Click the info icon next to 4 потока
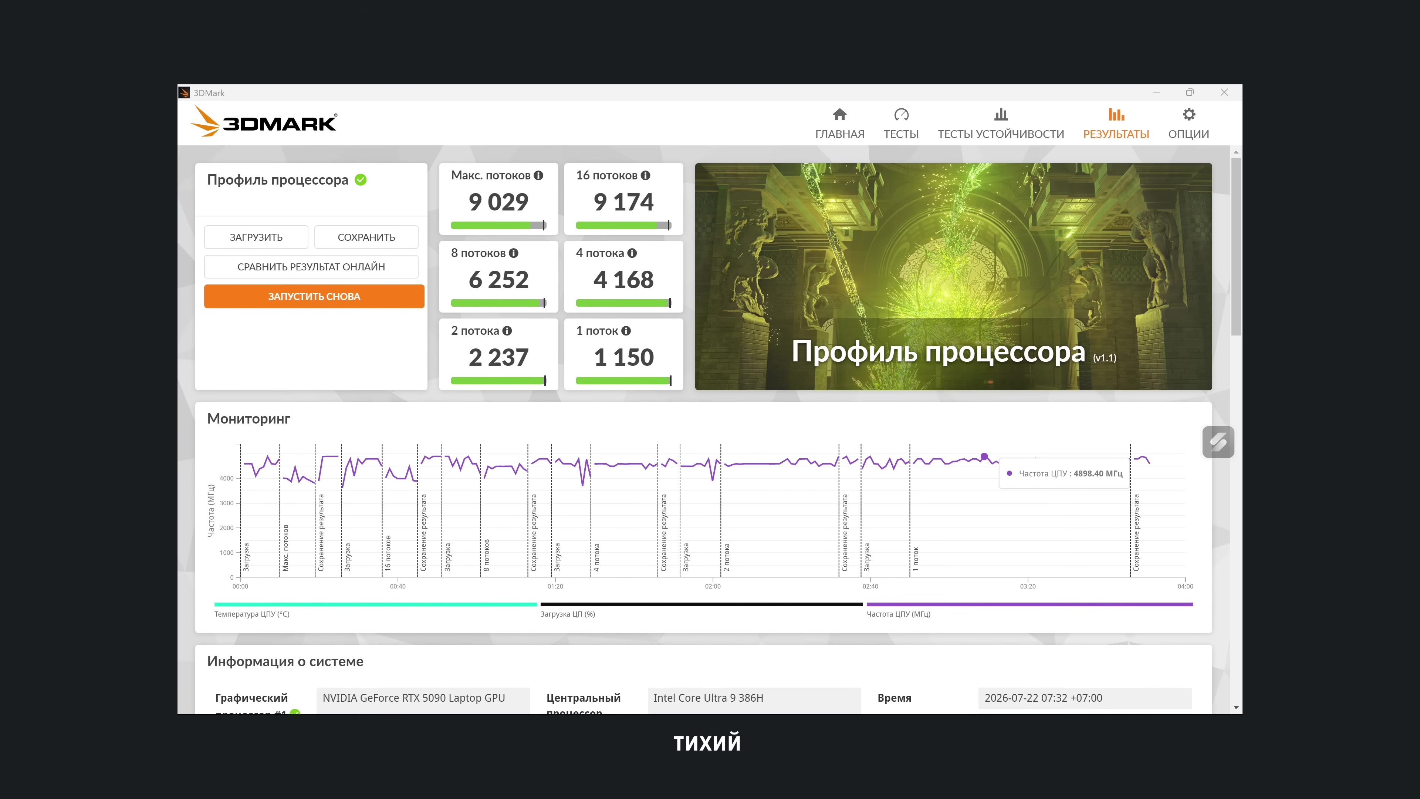1420x799 pixels. (x=632, y=253)
